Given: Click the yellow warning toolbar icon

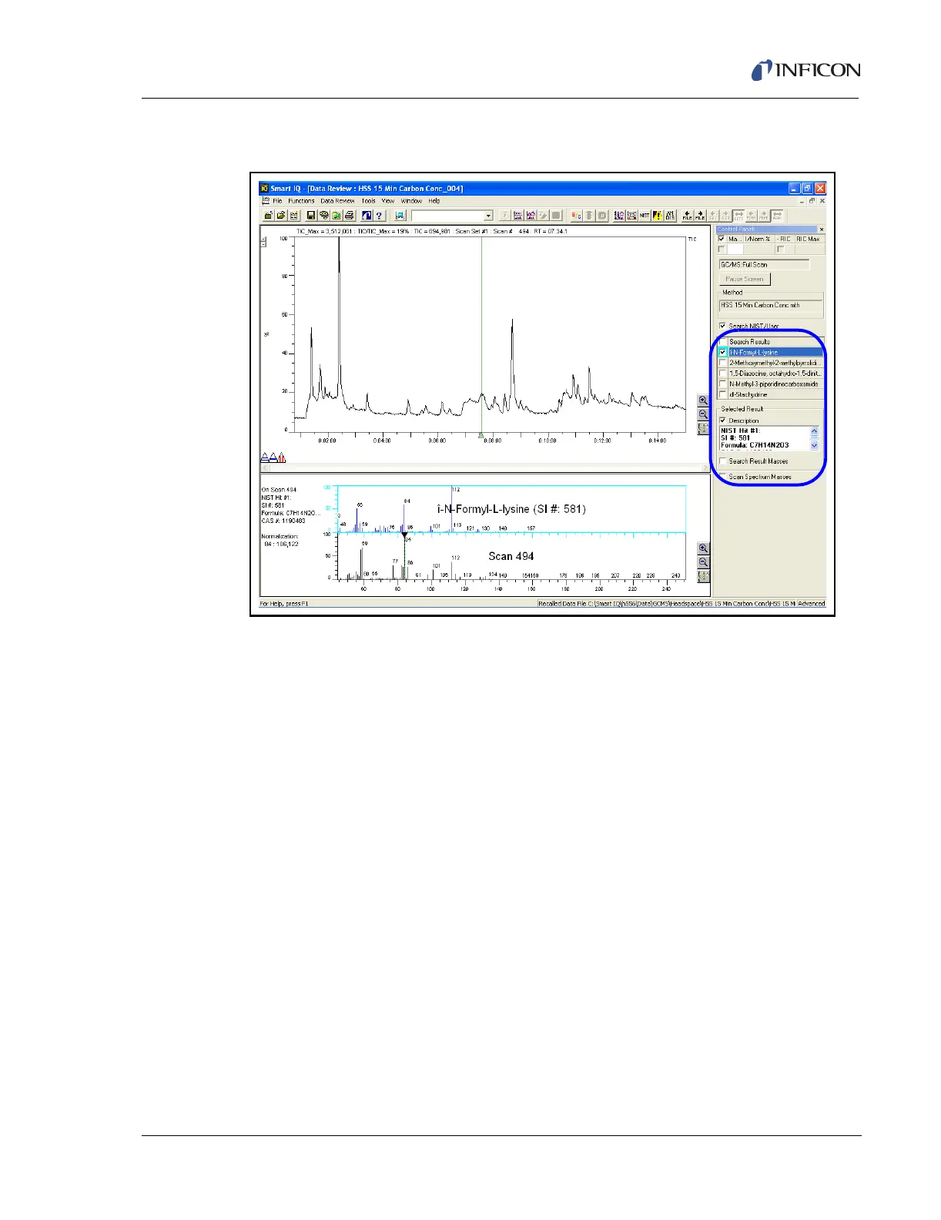Looking at the screenshot, I should [657, 216].
